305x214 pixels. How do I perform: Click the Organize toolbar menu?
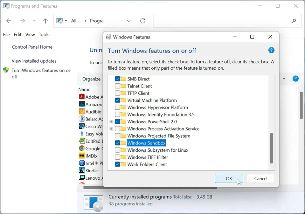coord(91,79)
